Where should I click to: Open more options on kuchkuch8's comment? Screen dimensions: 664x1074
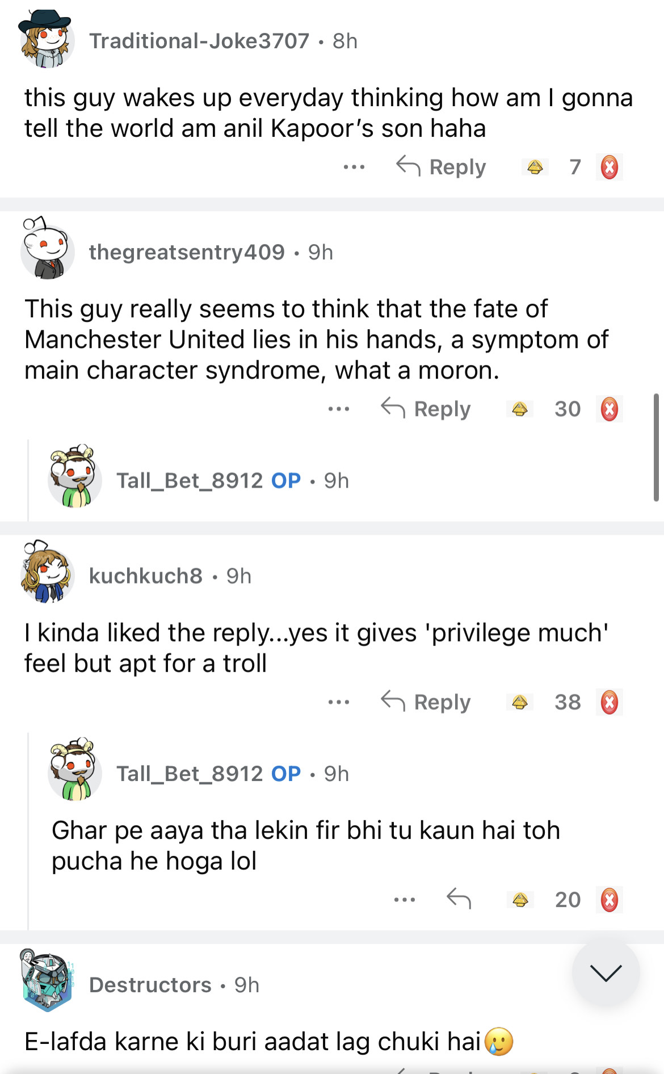[339, 702]
